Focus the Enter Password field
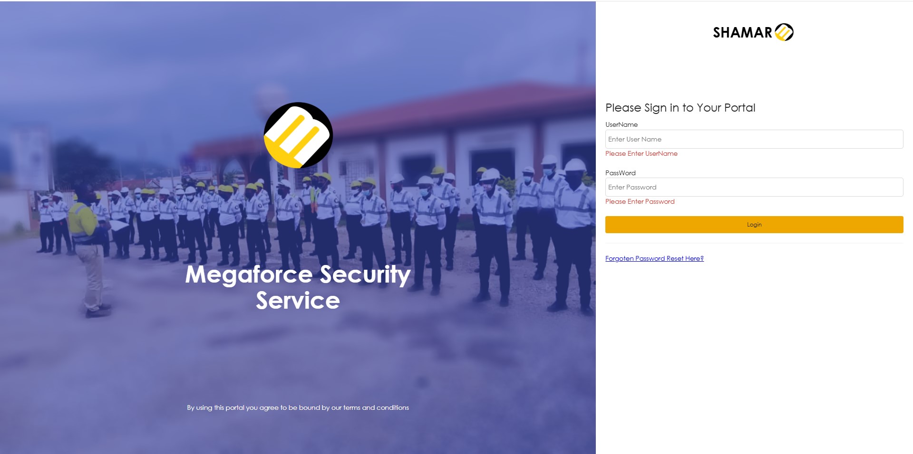This screenshot has height=454, width=913. 754,187
